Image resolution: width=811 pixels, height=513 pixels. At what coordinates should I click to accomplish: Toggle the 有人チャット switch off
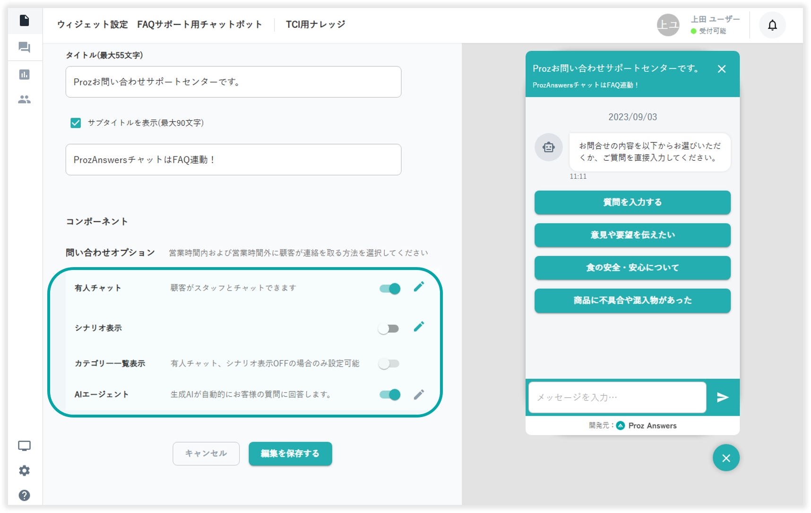pos(390,288)
